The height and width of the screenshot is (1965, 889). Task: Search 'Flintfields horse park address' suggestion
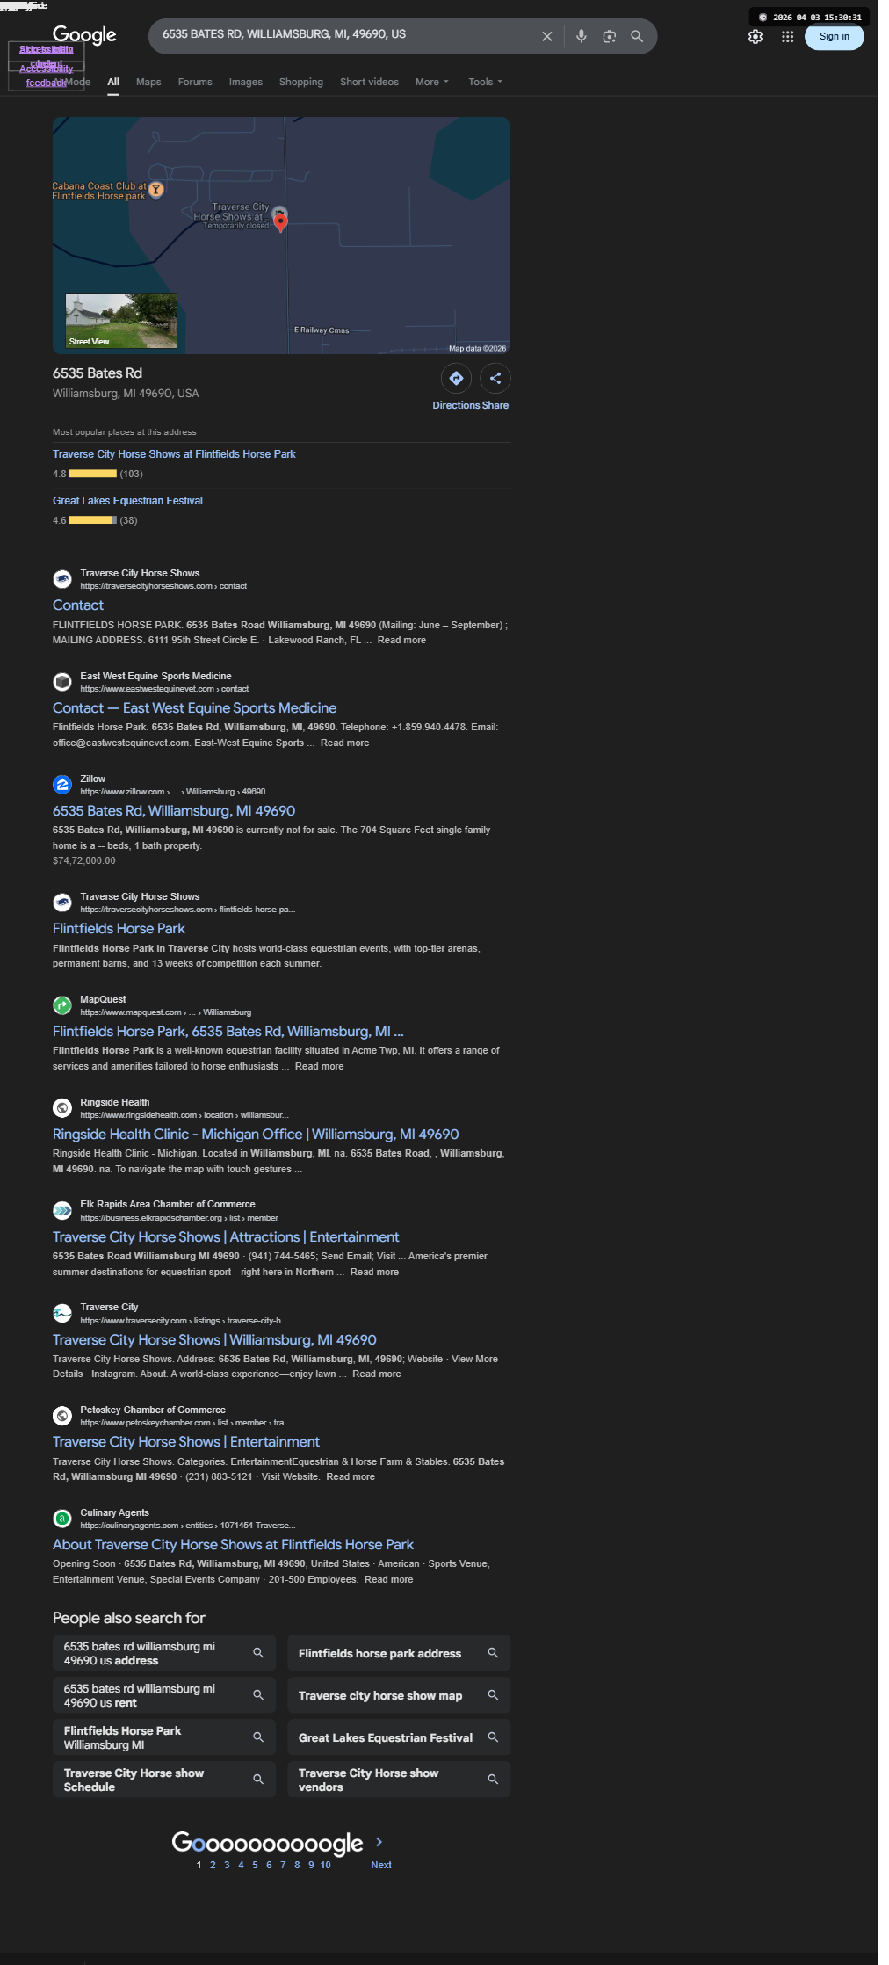[399, 1653]
